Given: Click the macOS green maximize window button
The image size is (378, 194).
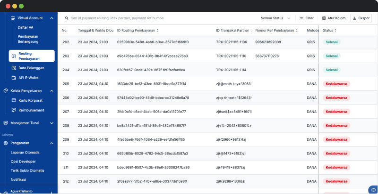Looking at the screenshot, I should click(x=21, y=6).
